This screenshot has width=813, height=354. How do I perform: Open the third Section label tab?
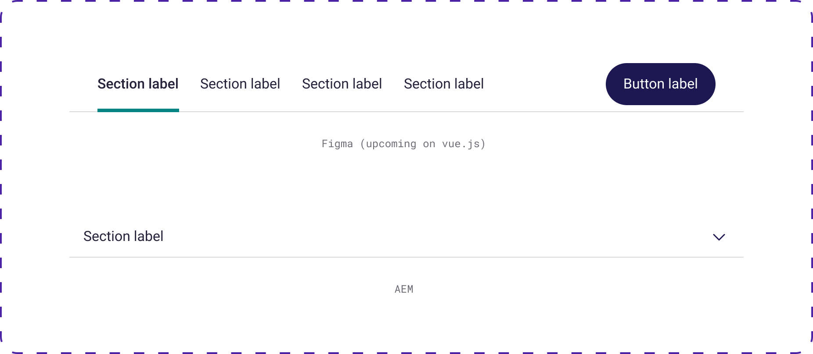342,84
